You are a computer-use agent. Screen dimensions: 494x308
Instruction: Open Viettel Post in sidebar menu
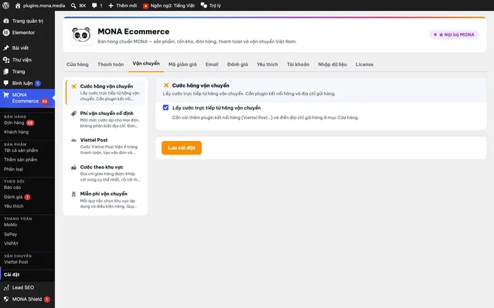(16, 261)
